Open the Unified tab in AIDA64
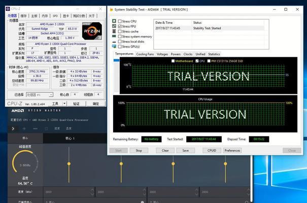The width and height of the screenshot is (307, 203). pos(200,54)
